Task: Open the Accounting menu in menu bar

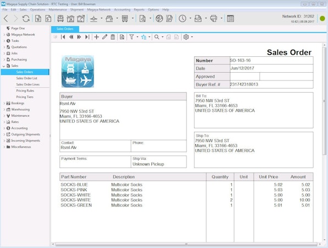Action: click(x=122, y=9)
